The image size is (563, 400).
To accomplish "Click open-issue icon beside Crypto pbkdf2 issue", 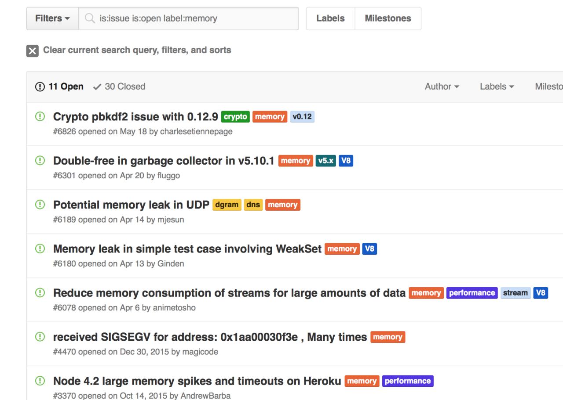I will click(x=40, y=117).
